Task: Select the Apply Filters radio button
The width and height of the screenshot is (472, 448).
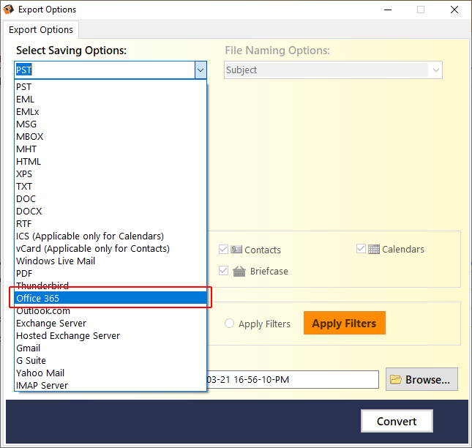Action: (229, 324)
